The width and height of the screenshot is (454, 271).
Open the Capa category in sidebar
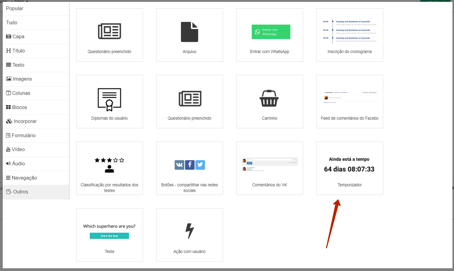15,37
